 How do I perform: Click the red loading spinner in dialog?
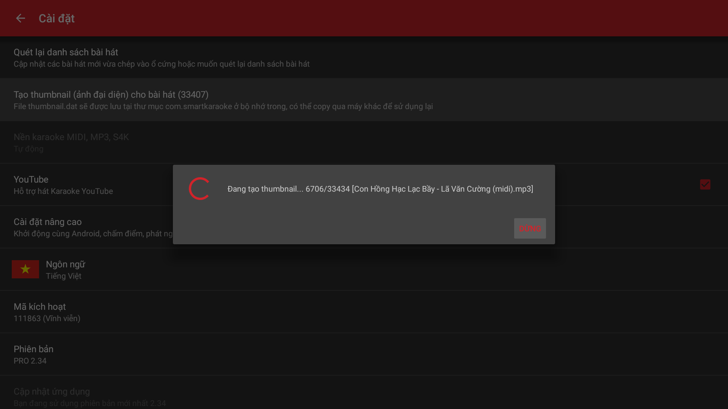[x=200, y=189]
